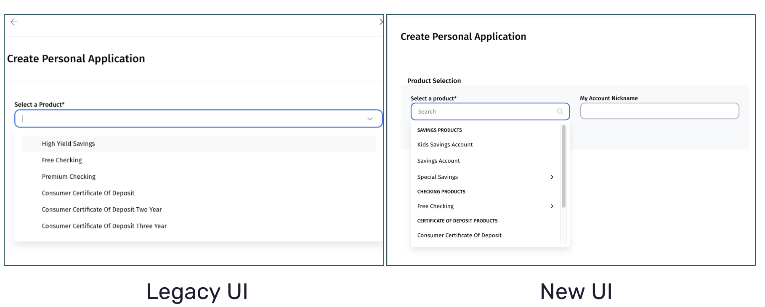Screen dimensions: 765x307
Task: Click the My Account Nickname field
Action: pyautogui.click(x=659, y=111)
